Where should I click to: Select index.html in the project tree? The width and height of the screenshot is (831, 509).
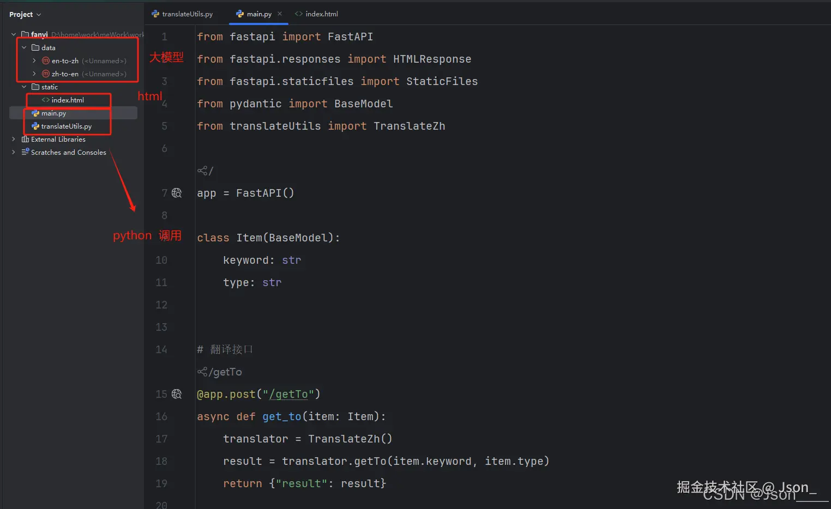68,100
